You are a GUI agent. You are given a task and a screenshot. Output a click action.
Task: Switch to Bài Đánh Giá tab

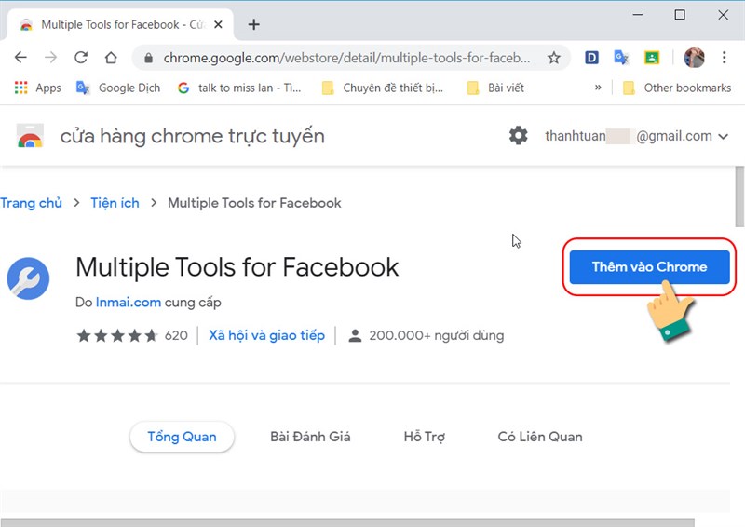(310, 437)
